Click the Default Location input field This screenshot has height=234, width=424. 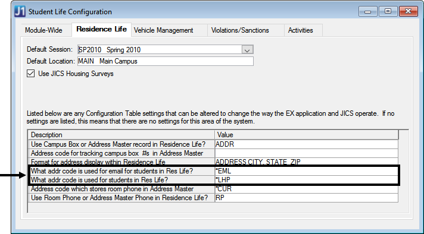tap(165, 61)
